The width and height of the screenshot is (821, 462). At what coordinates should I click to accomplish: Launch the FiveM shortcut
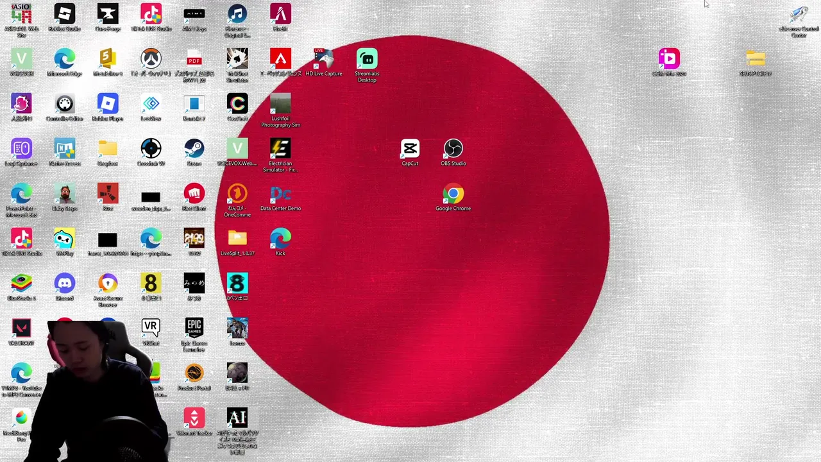[x=280, y=17]
